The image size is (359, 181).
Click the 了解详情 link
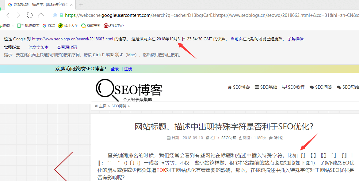296,39
